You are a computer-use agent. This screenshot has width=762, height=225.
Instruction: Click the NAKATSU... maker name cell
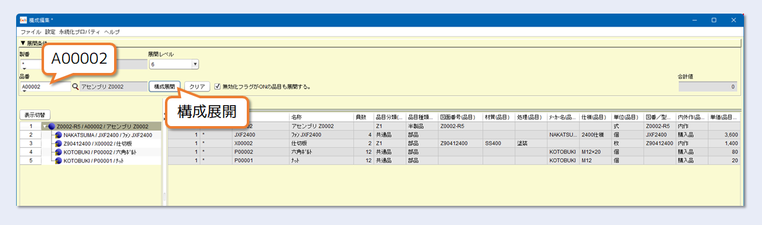tap(563, 134)
